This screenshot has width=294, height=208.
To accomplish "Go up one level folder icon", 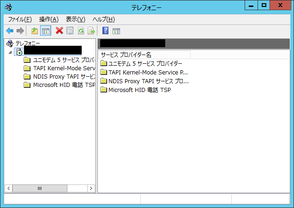I will (35, 31).
